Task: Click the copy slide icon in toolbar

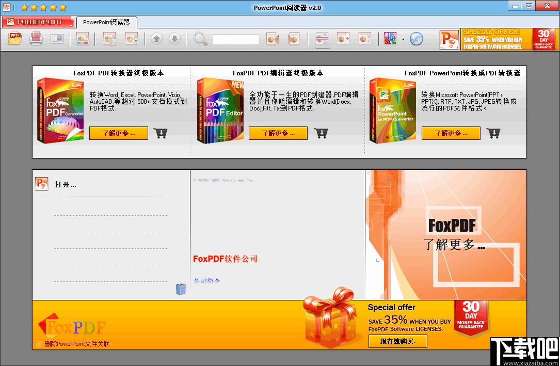Action: coord(109,39)
